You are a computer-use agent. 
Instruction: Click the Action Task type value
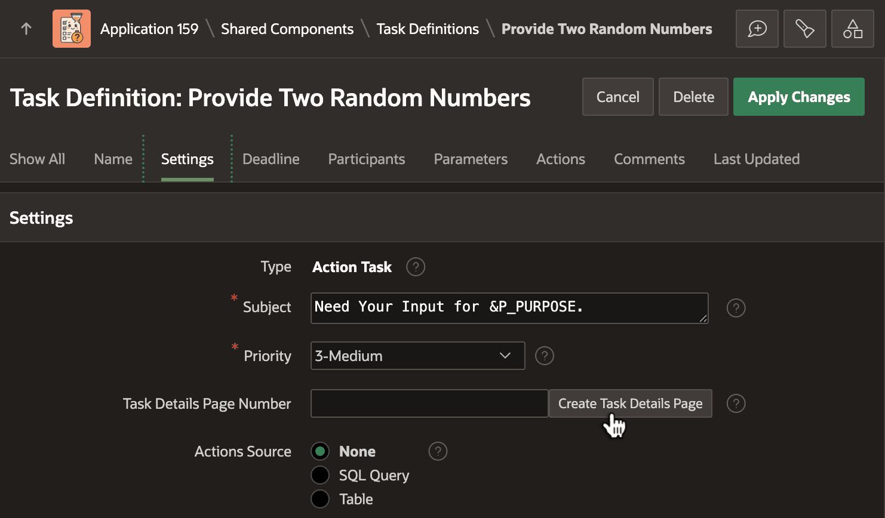(x=352, y=267)
